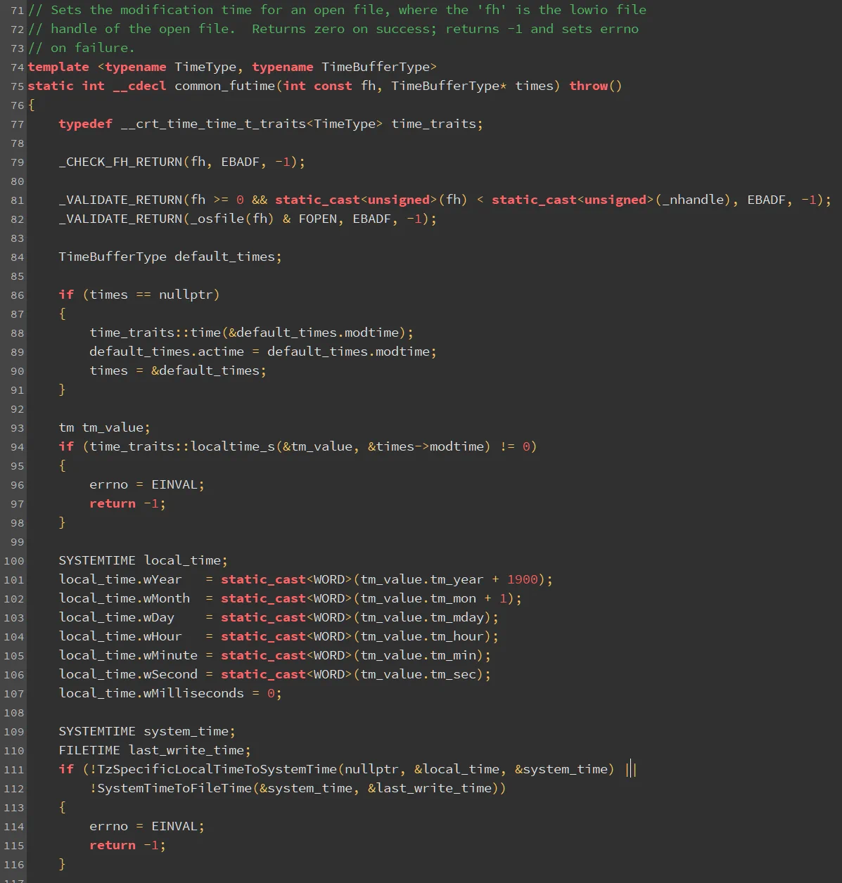This screenshot has width=842, height=883.
Task: Click 'local_time' declaration on line 100
Action: (182, 560)
